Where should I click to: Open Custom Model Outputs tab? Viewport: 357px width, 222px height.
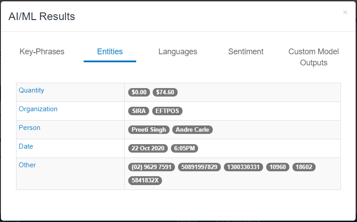click(313, 57)
